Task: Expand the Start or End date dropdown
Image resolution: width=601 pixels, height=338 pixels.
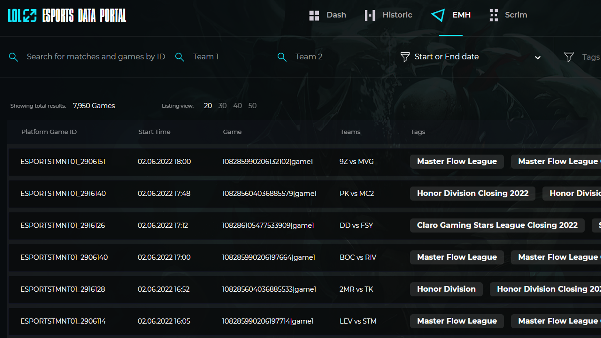Action: pos(538,58)
